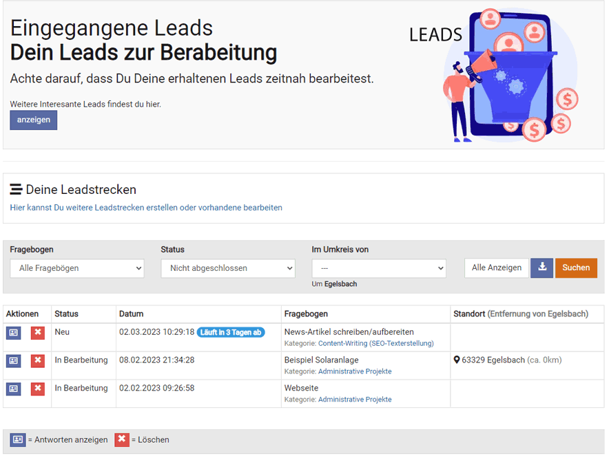The width and height of the screenshot is (609, 458).
Task: Open Content-Writing (SEO-Texterstellung) category link
Action: coord(376,343)
